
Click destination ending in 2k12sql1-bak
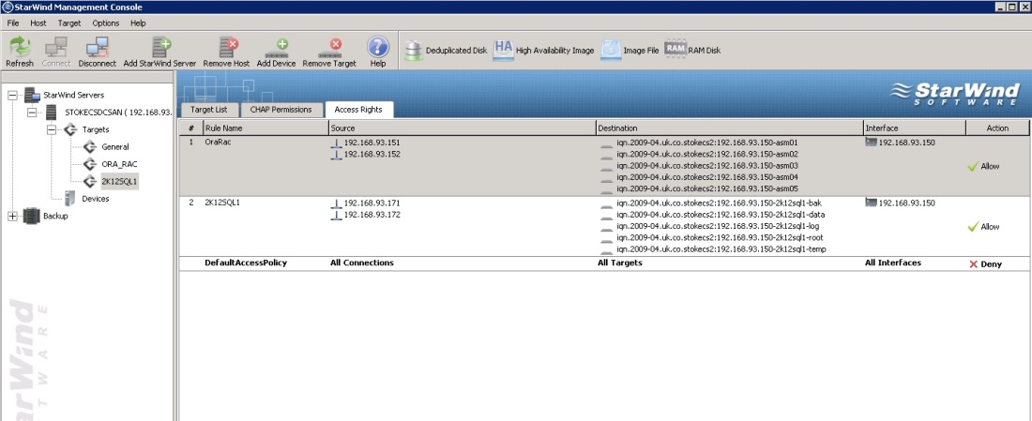(719, 203)
